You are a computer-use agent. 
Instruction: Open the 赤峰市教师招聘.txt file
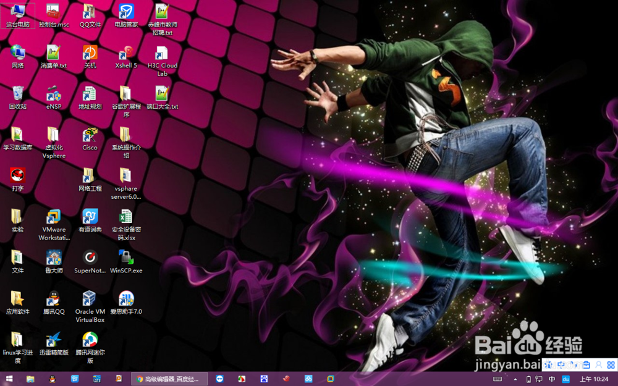(x=163, y=20)
